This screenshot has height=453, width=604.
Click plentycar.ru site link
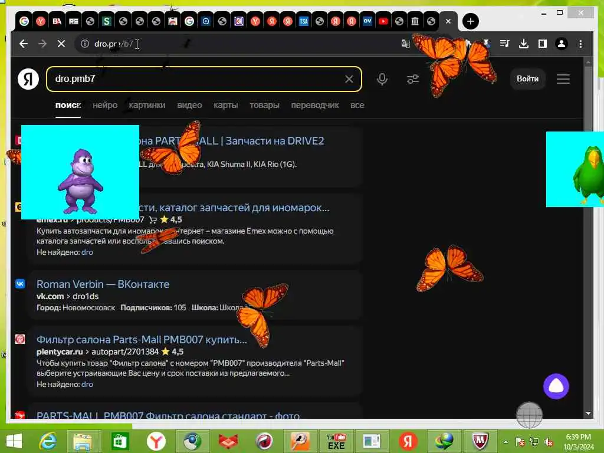tap(60, 352)
